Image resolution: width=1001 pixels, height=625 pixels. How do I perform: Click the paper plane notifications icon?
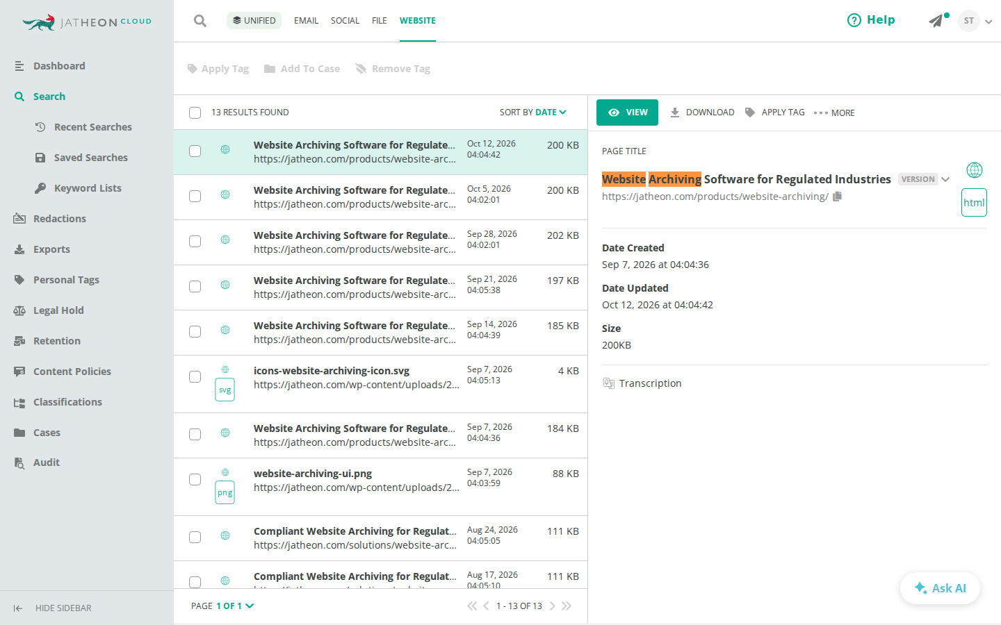[x=937, y=21]
